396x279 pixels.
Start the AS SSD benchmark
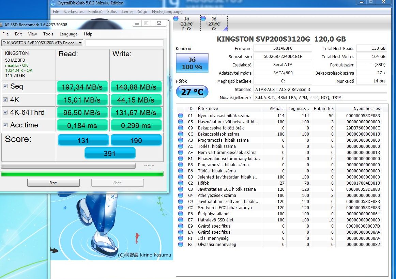click(53, 183)
